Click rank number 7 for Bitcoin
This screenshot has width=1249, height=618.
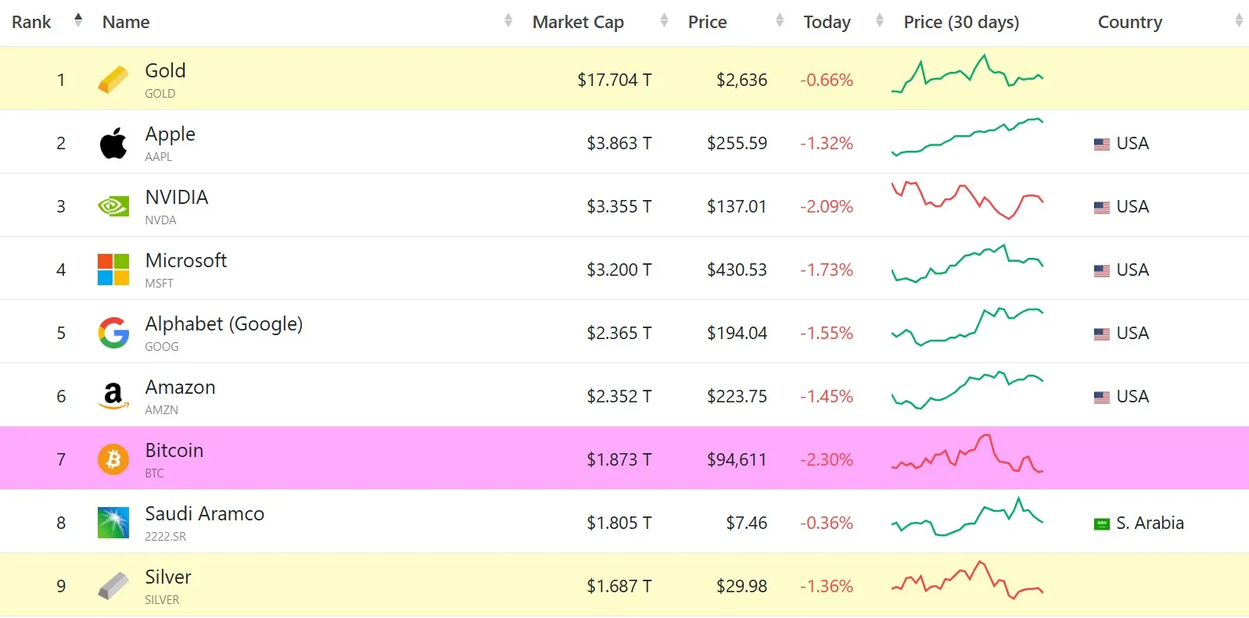[x=61, y=459]
